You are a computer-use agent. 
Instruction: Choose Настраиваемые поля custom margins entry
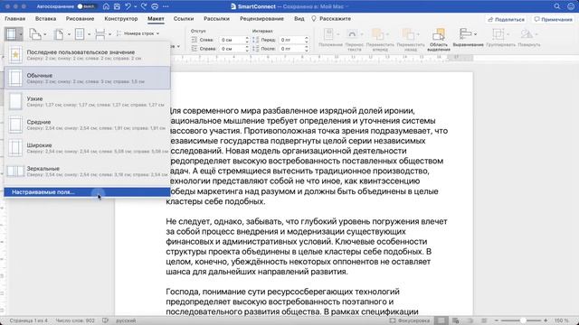(x=88, y=192)
